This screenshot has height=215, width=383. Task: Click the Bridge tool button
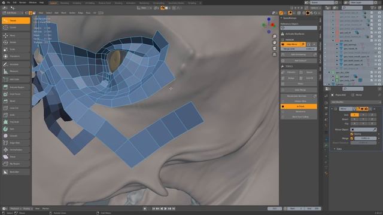[290, 78]
